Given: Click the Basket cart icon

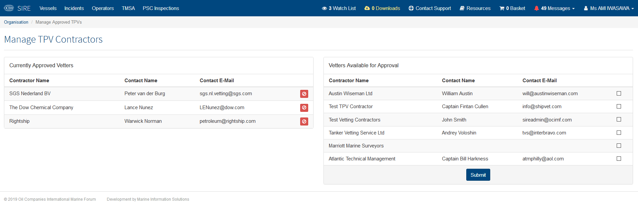Looking at the screenshot, I should 502,8.
